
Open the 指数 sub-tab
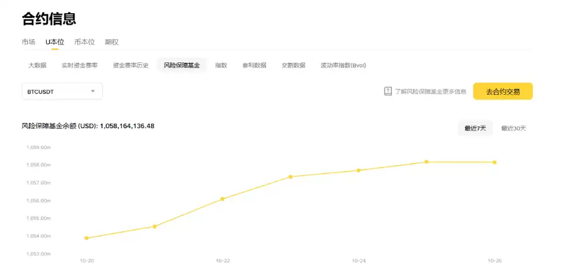[x=221, y=65]
